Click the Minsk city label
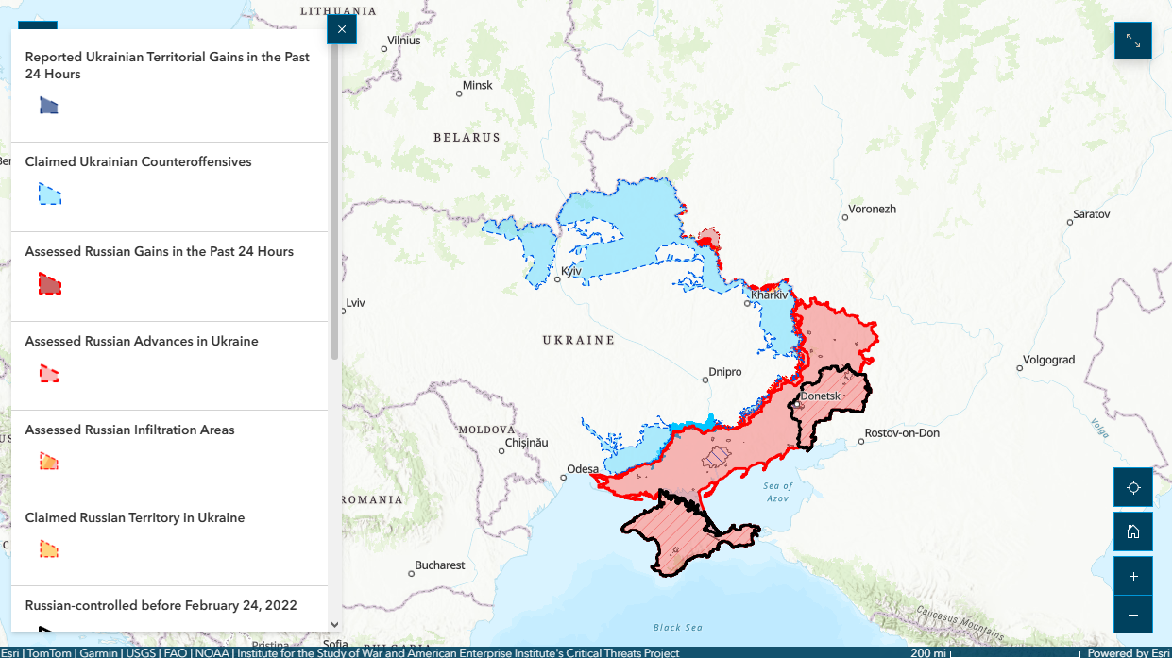This screenshot has height=658, width=1172. point(478,85)
